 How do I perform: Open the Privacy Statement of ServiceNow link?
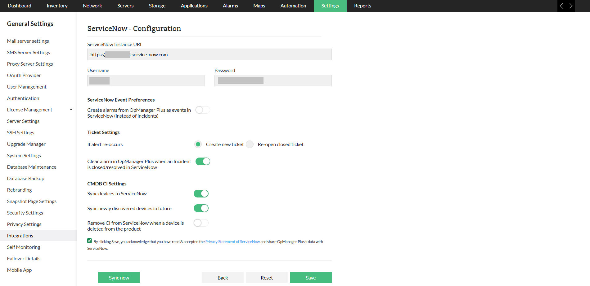pyautogui.click(x=232, y=242)
